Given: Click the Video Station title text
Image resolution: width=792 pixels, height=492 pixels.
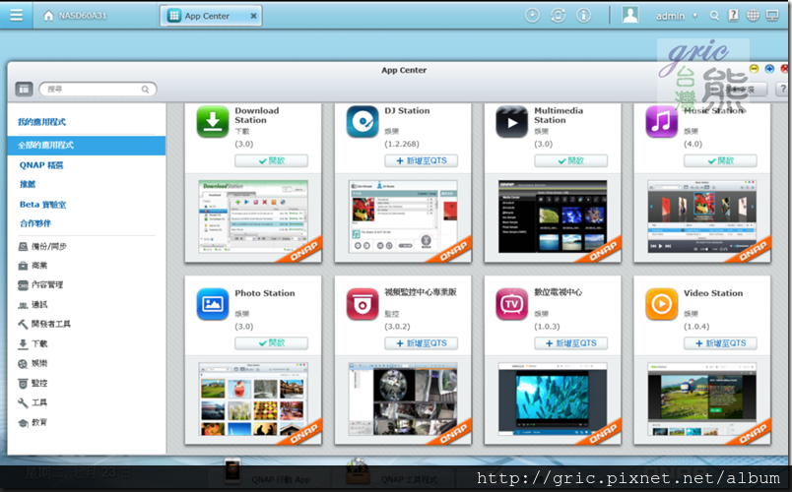Looking at the screenshot, I should 713,293.
